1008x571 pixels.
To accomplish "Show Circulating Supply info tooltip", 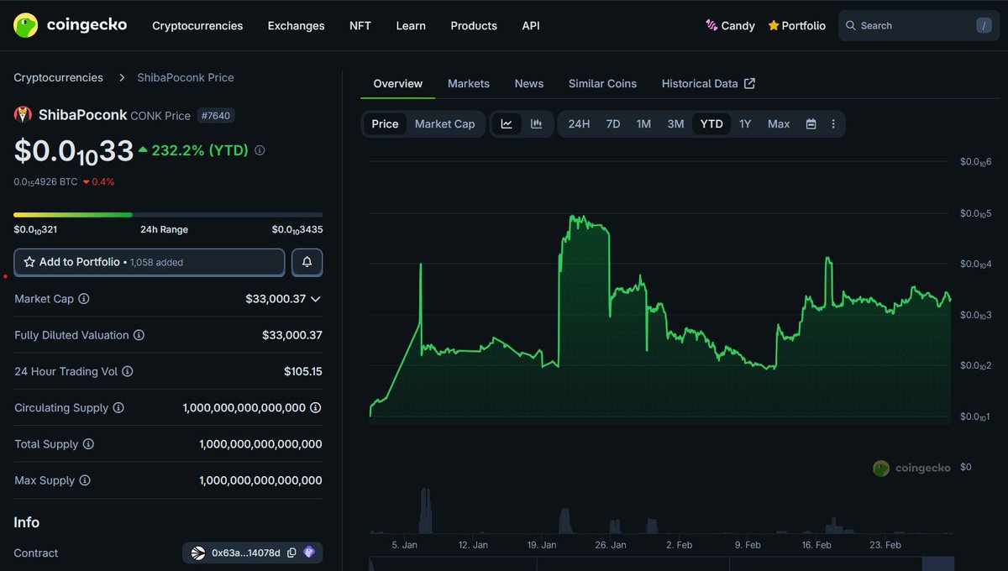I will click(x=118, y=408).
